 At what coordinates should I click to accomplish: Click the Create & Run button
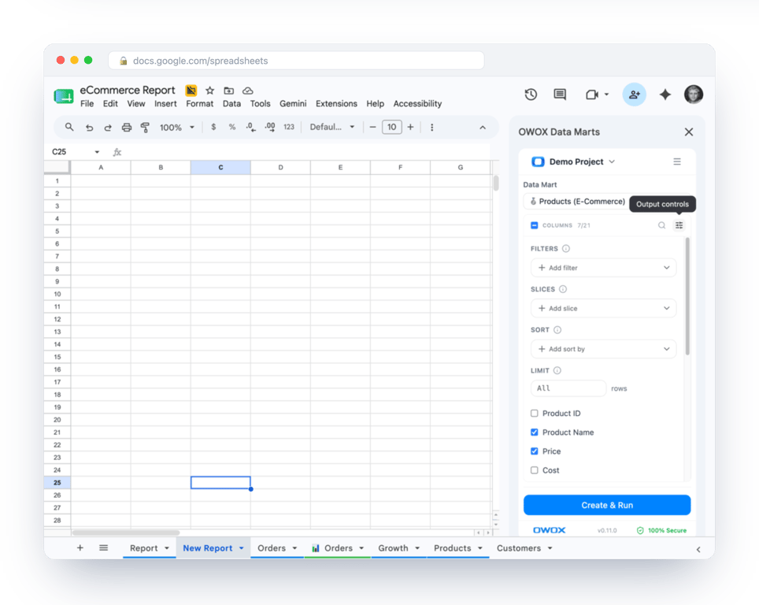607,505
